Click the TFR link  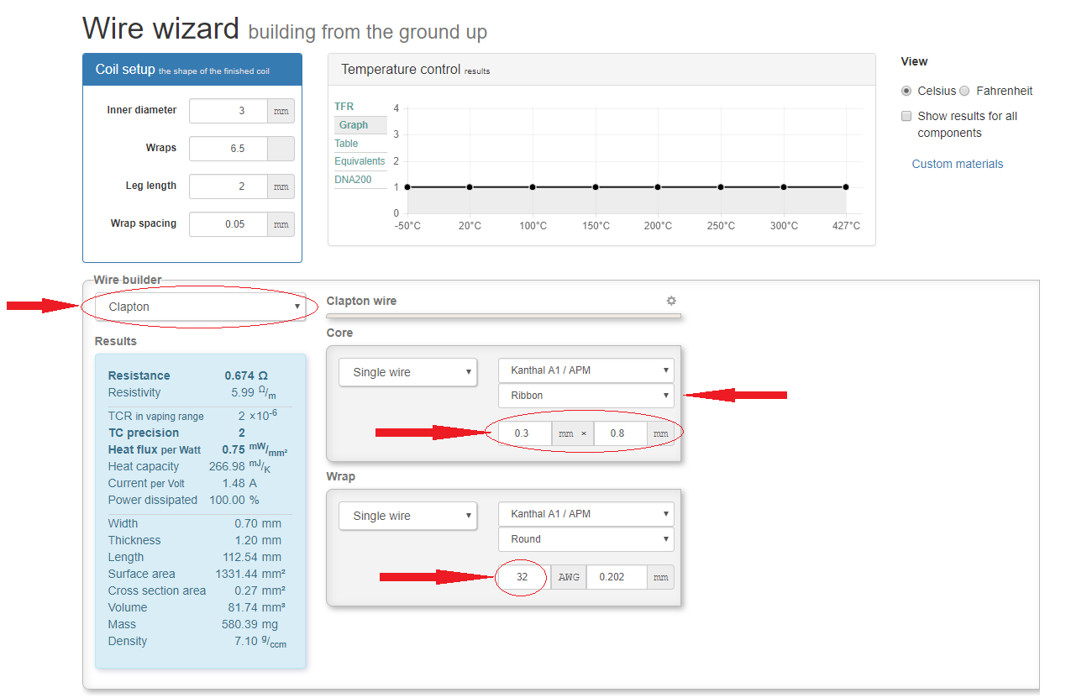click(344, 107)
